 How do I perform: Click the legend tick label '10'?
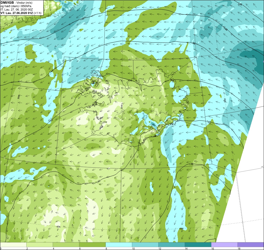coord(133,248)
